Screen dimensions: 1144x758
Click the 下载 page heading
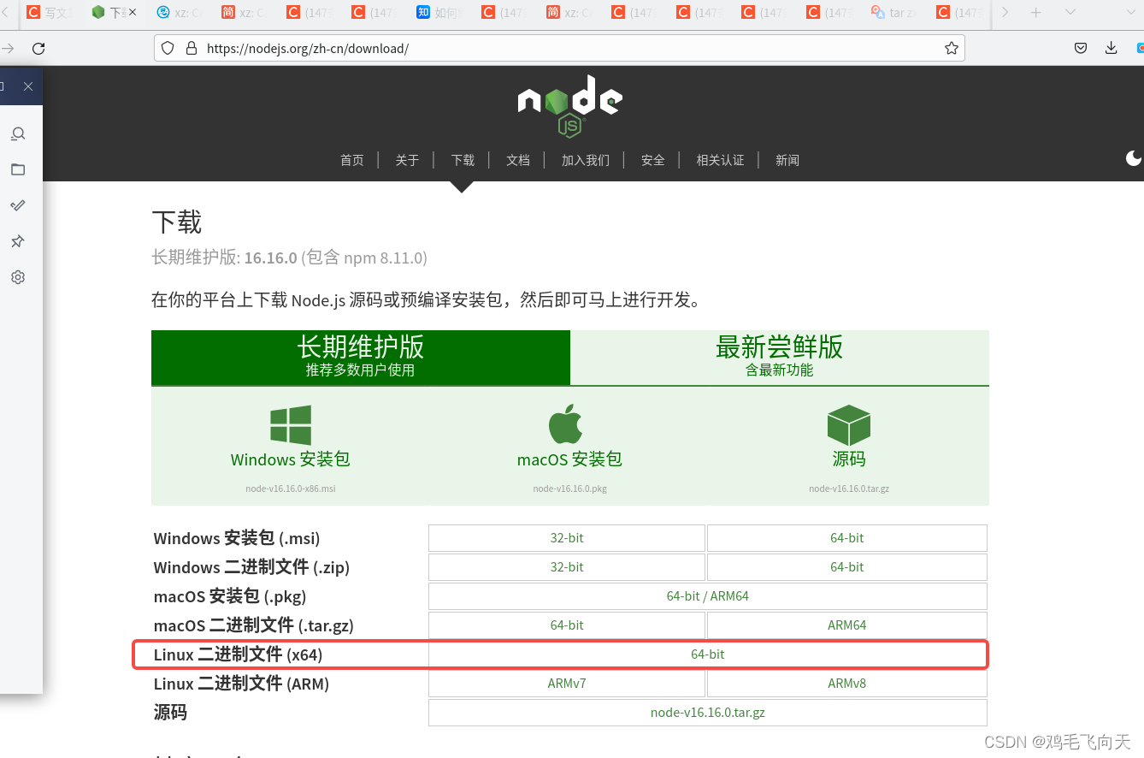177,222
